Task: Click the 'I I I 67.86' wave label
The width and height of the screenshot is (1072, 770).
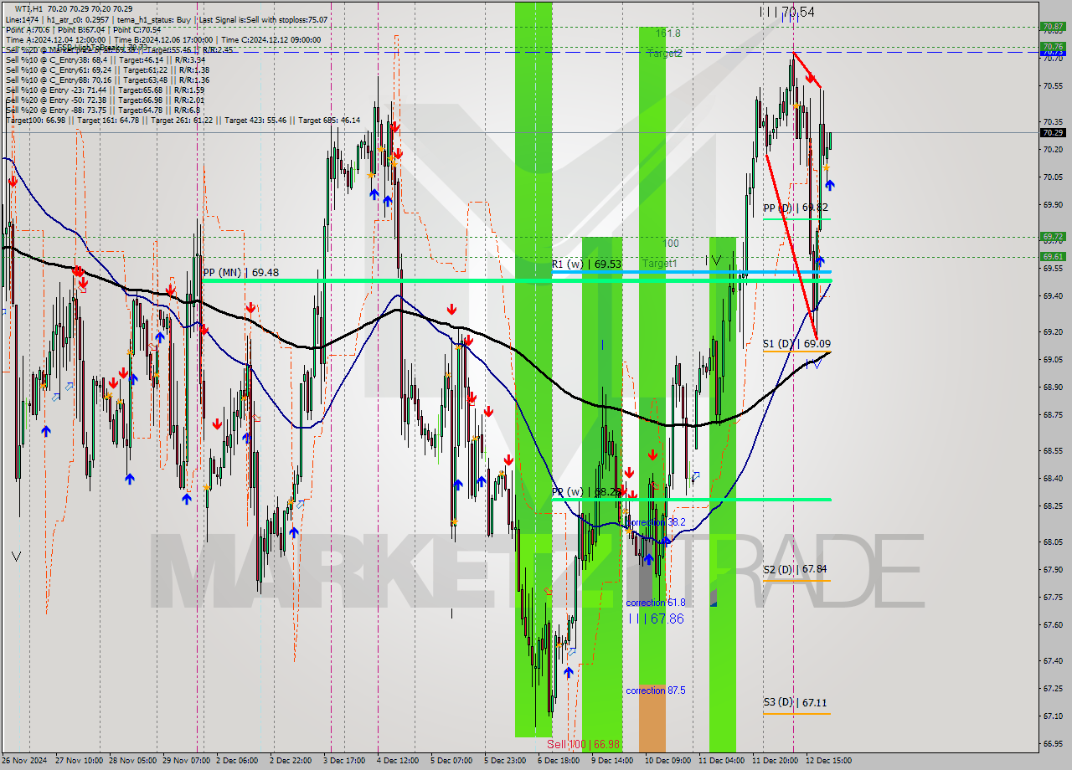Action: click(656, 619)
